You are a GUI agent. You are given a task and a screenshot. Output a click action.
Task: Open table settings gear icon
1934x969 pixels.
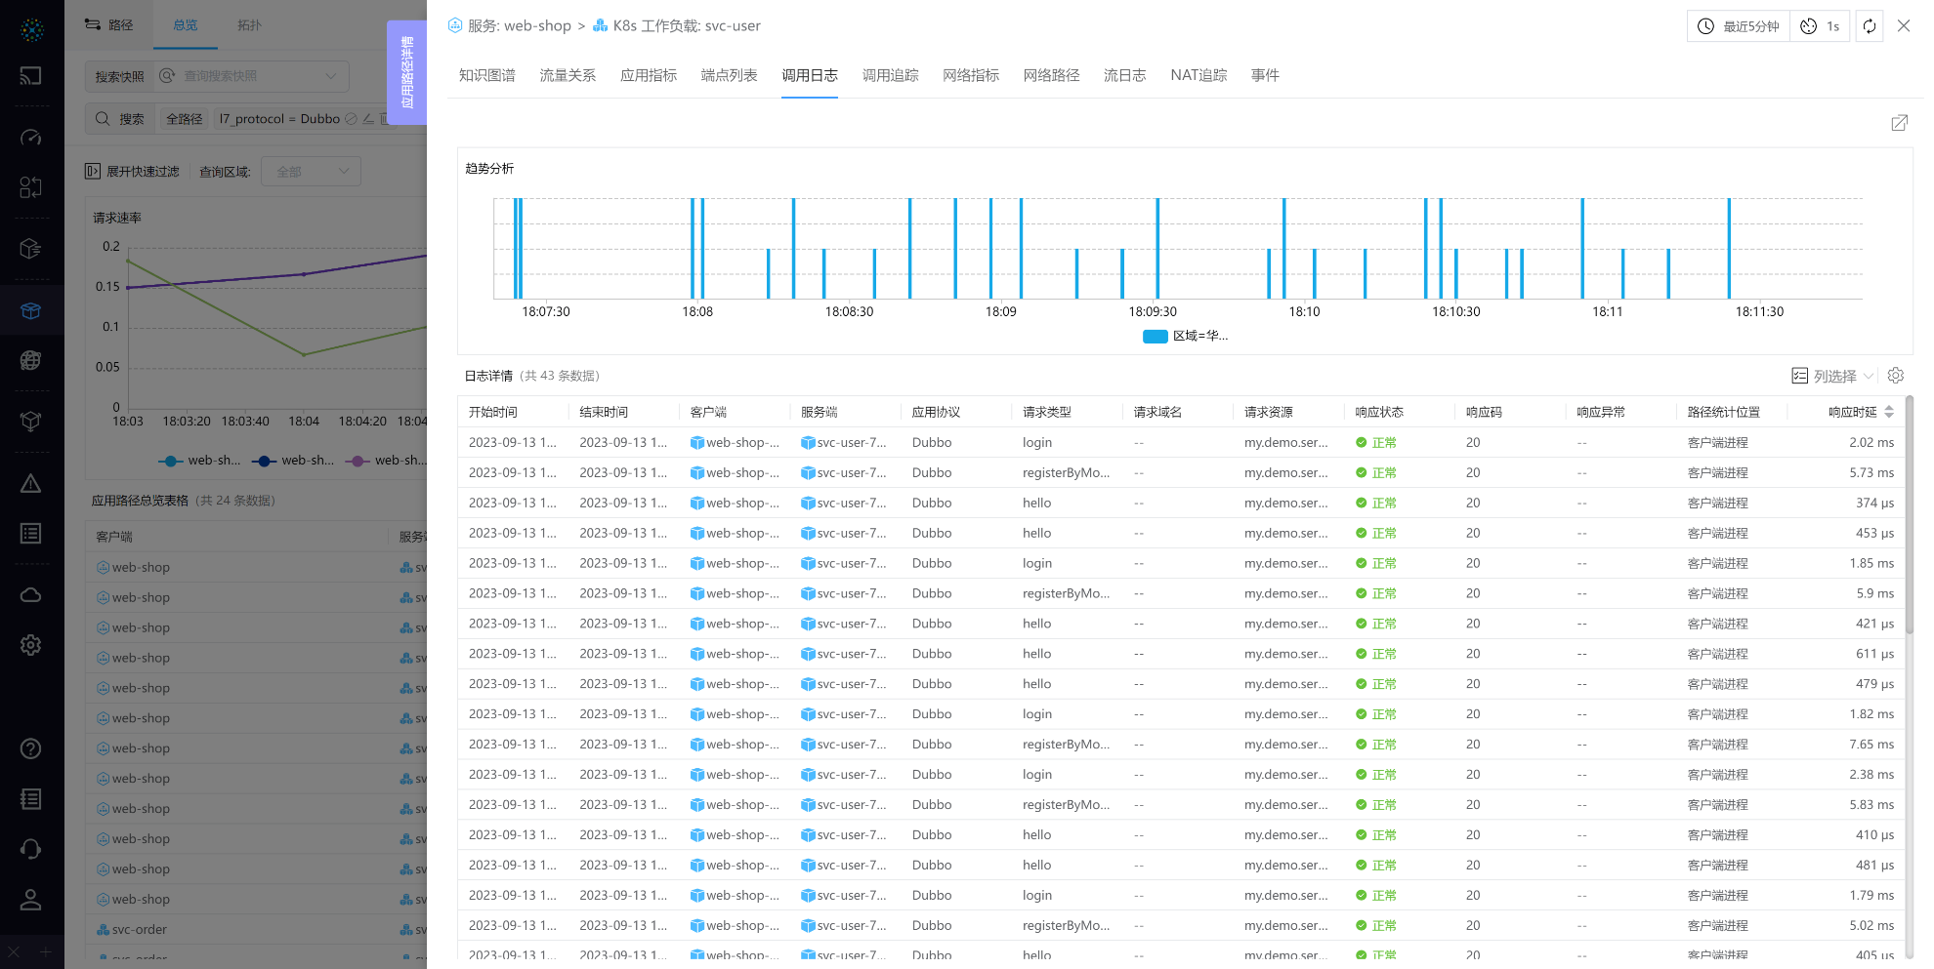(x=1895, y=376)
